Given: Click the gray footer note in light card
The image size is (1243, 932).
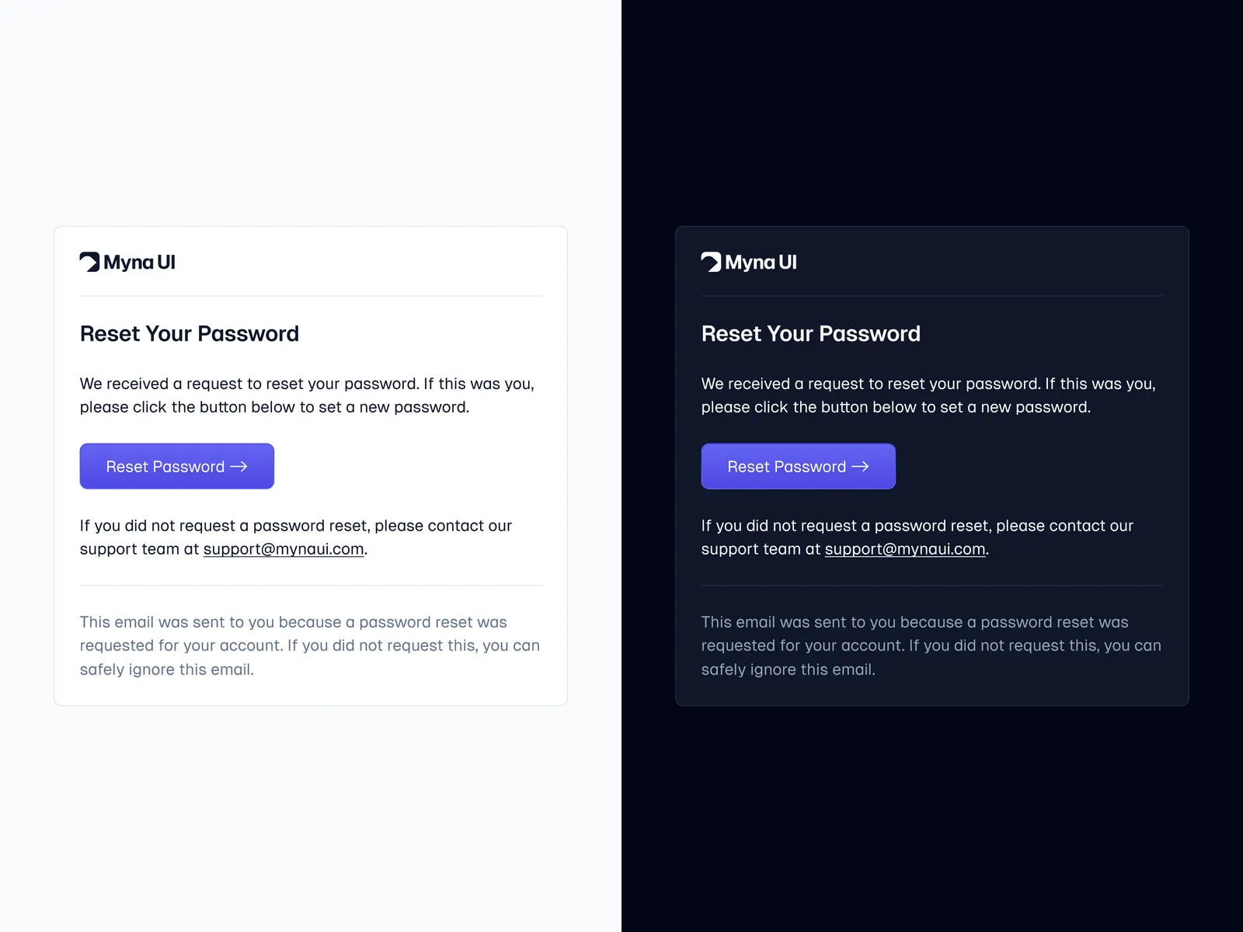Looking at the screenshot, I should 309,645.
